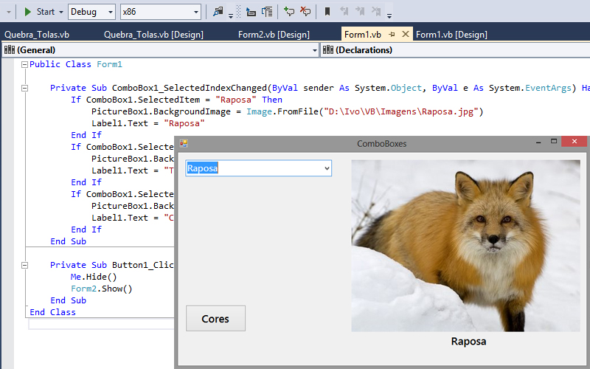This screenshot has width=590, height=369.
Task: Click the decrease indent toolbar icon
Action: pyautogui.click(x=251, y=12)
